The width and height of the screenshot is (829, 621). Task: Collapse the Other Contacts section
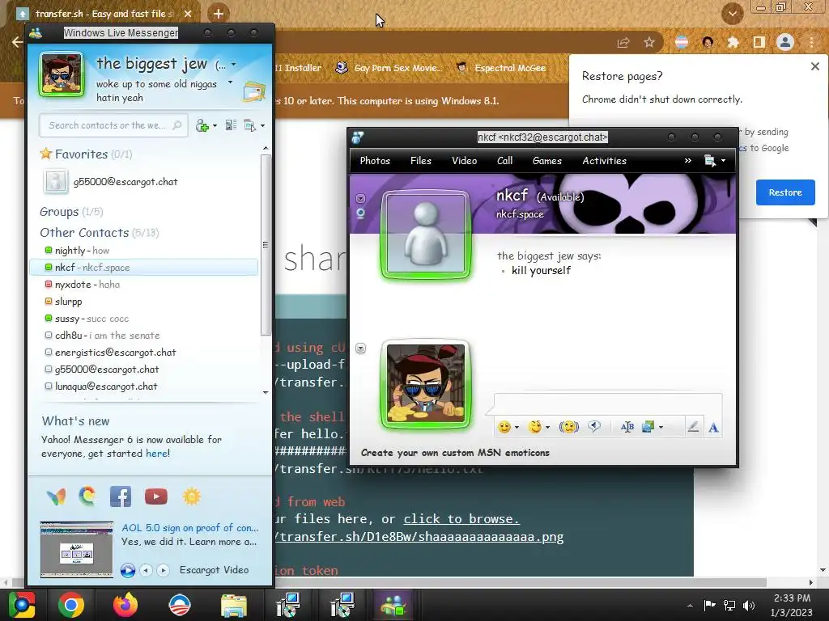[100, 233]
